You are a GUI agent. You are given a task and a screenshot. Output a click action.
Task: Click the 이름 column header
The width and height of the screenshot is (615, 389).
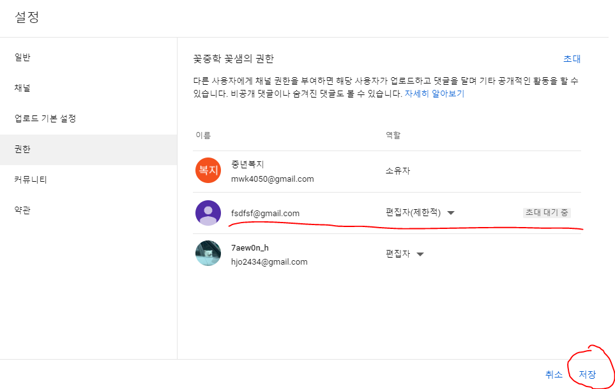point(203,136)
